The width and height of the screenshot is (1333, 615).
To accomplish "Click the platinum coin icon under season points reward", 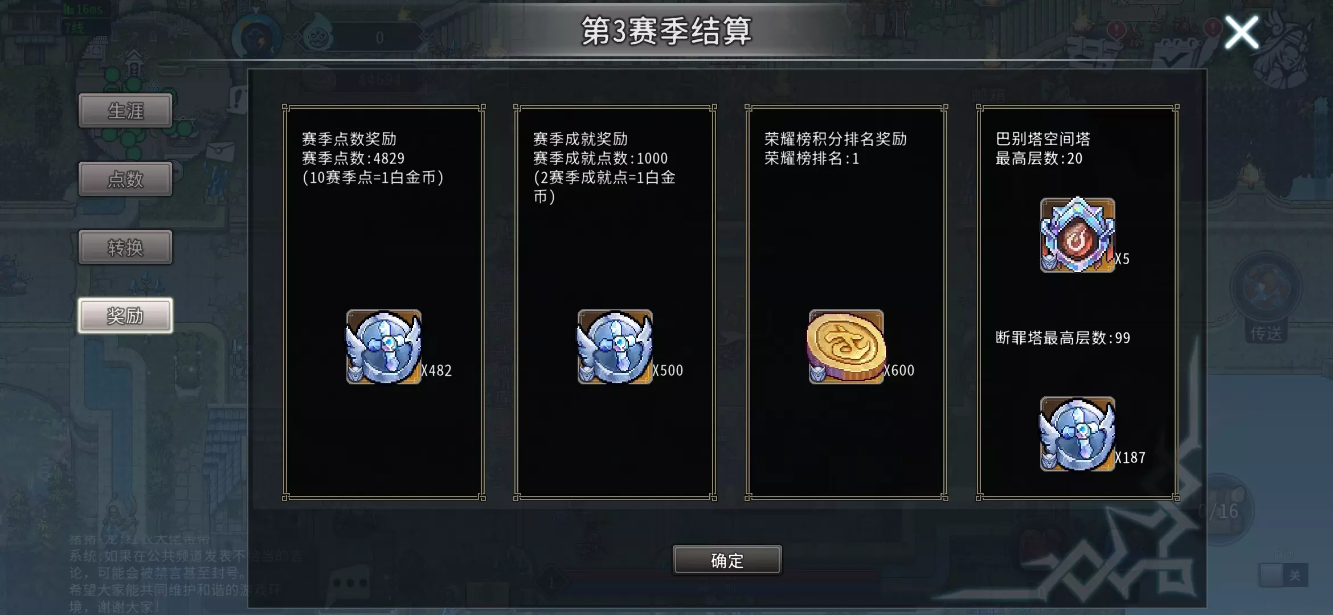I will pyautogui.click(x=384, y=347).
